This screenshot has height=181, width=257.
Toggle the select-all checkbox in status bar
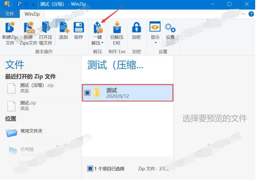pyautogui.click(x=90, y=169)
